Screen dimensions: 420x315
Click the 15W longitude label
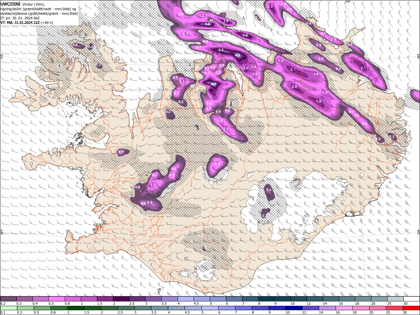pos(347,2)
